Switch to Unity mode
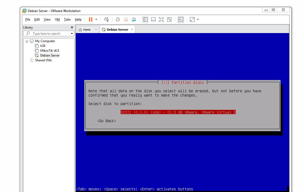Viewport: 304px width, 192px height. coord(169,19)
